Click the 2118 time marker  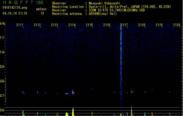(142, 25)
